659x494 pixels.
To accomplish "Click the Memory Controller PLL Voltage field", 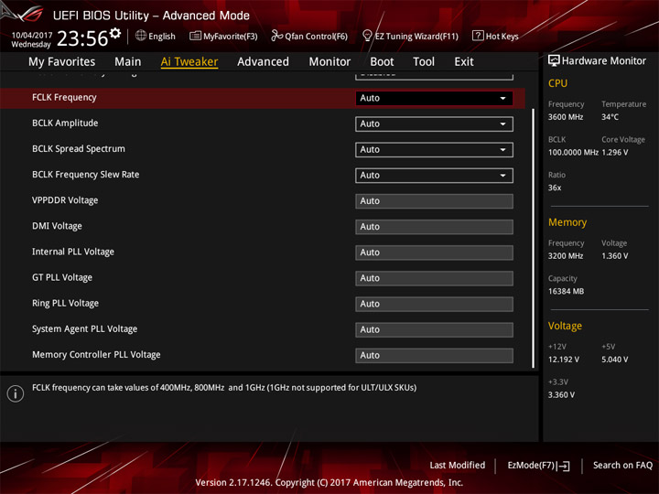I will 434,355.
